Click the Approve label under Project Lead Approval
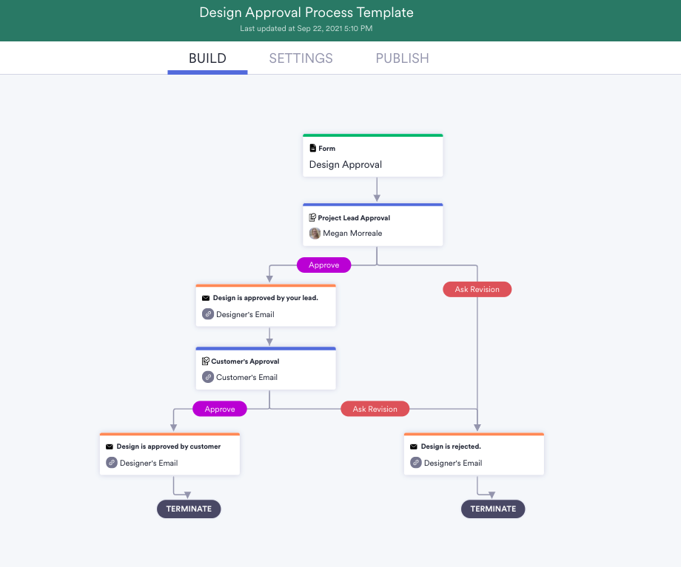 tap(323, 265)
